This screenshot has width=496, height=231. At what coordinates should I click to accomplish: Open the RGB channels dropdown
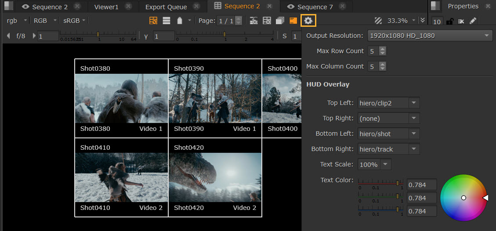[x=45, y=21]
